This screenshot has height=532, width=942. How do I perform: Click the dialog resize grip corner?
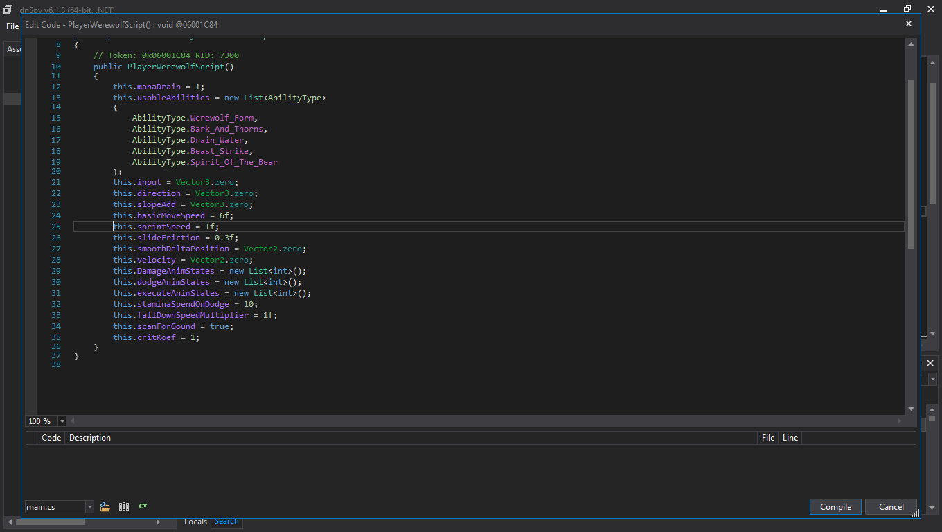915,513
